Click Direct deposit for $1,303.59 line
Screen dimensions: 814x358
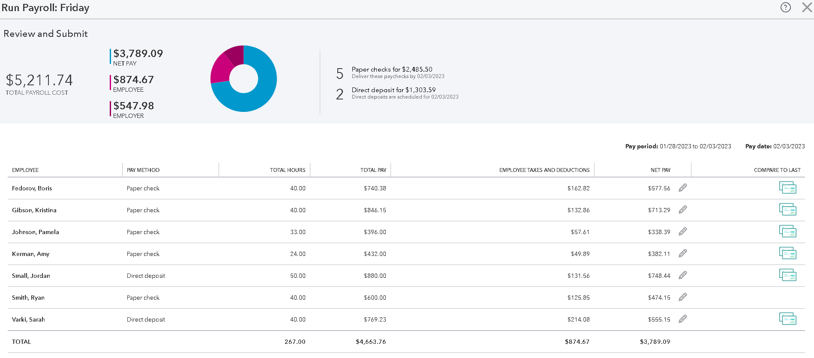(x=394, y=90)
